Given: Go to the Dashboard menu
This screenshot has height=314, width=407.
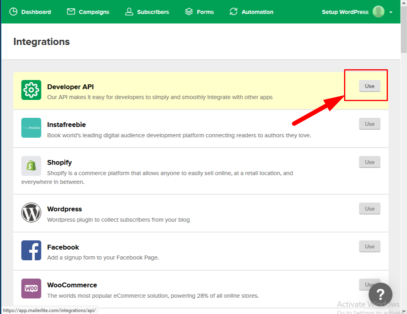Looking at the screenshot, I should click(x=36, y=12).
